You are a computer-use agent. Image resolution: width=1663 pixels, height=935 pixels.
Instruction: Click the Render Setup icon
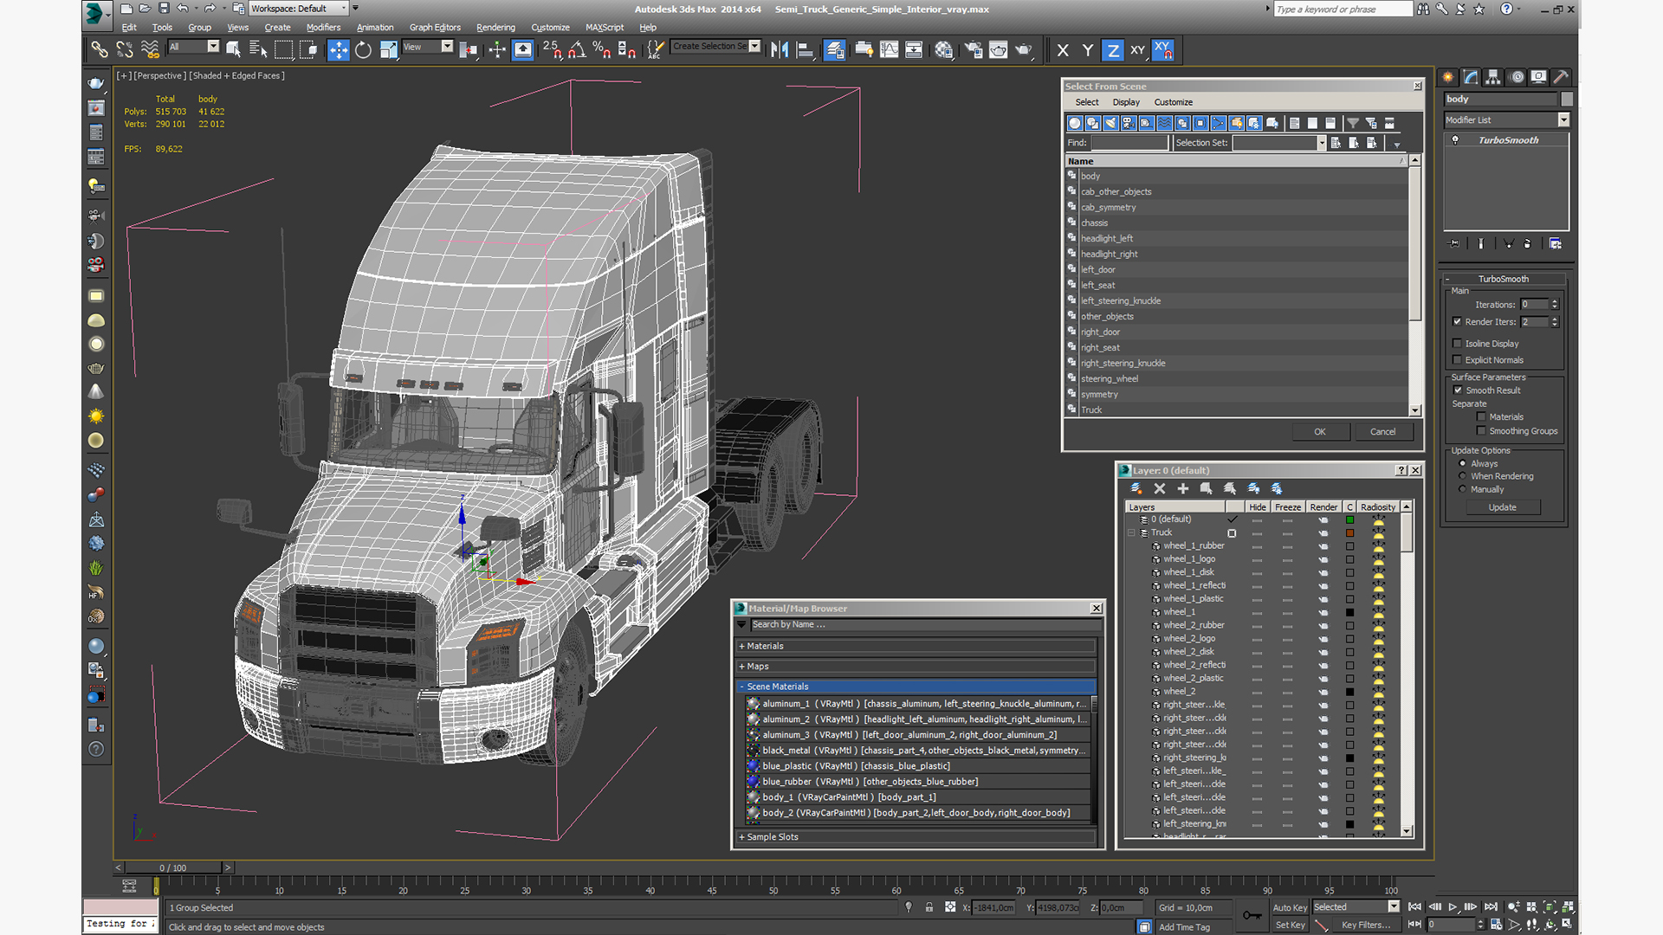click(973, 50)
